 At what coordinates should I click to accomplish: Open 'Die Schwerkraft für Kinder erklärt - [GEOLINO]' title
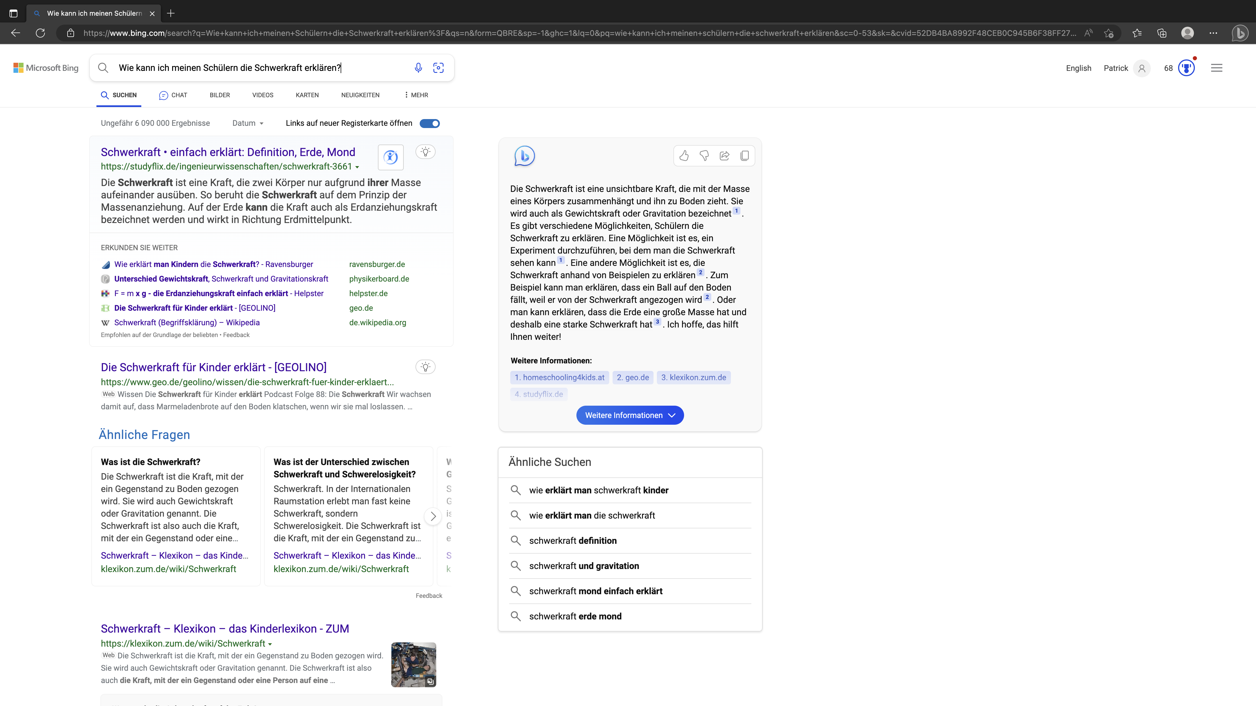tap(214, 367)
